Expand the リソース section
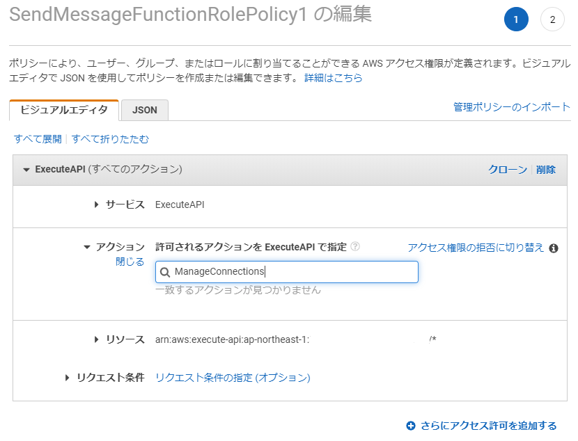The height and width of the screenshot is (441, 578). pos(97,339)
